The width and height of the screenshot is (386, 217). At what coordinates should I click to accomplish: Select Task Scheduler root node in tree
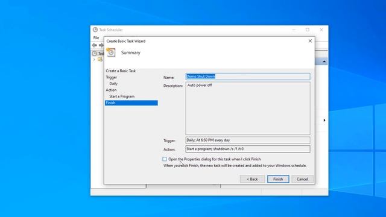pos(98,54)
